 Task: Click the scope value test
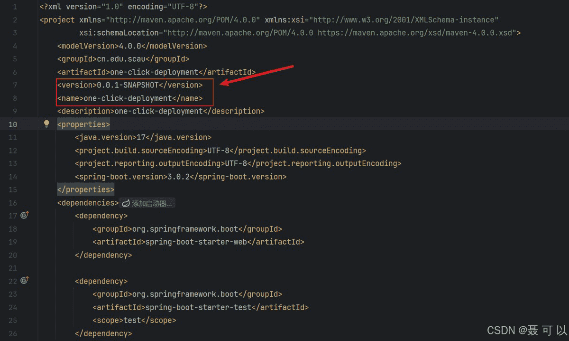(132, 320)
